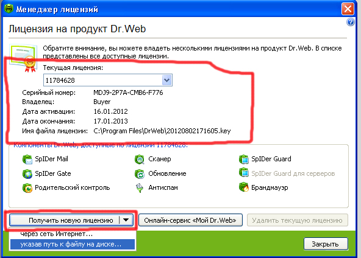The height and width of the screenshot is (258, 361).
Task: Click the SpIDer Mail component icon
Action: 27,159
